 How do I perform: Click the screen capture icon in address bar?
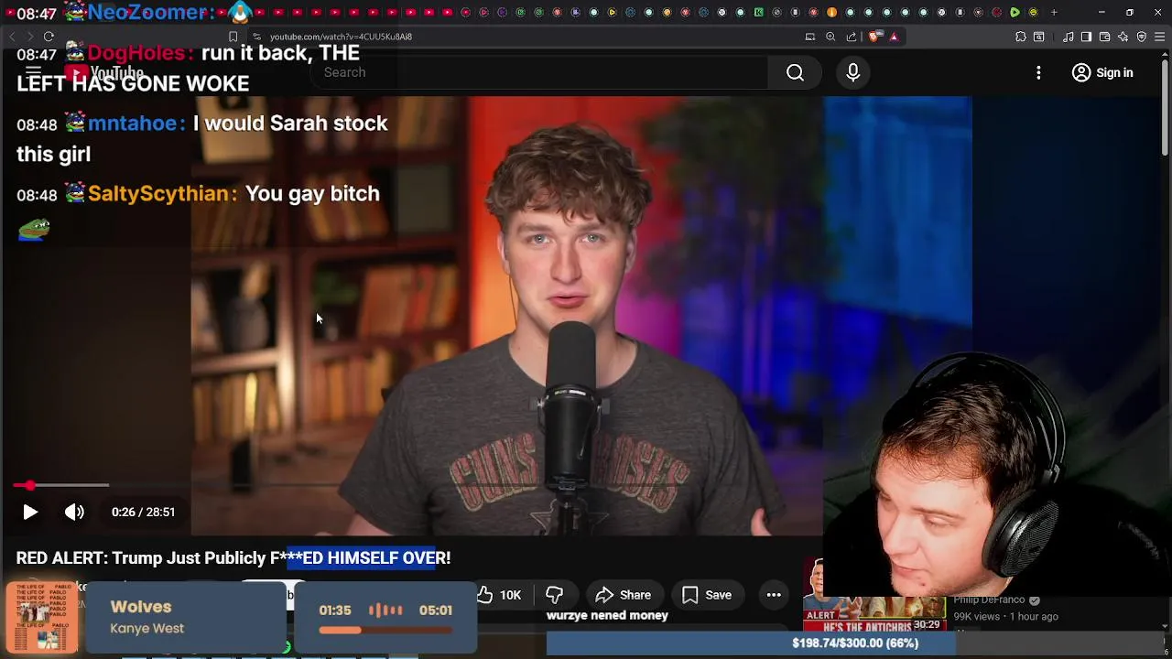810,37
